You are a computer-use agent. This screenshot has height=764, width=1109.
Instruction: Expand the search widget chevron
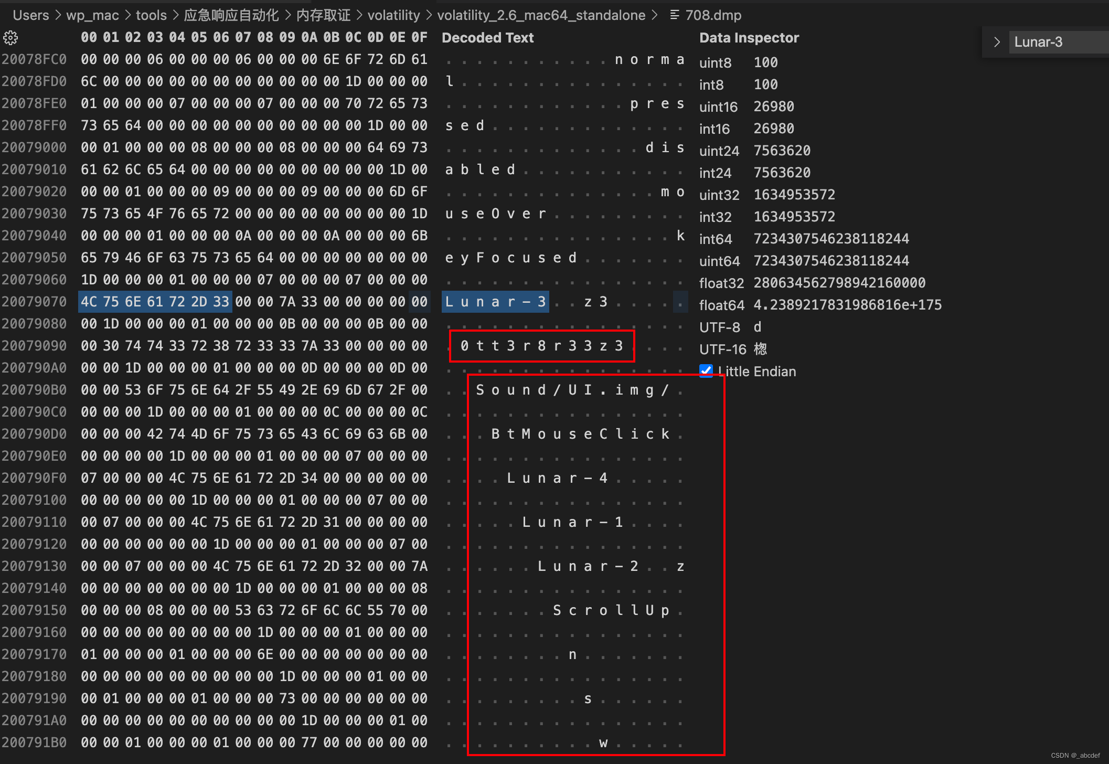pyautogui.click(x=996, y=41)
